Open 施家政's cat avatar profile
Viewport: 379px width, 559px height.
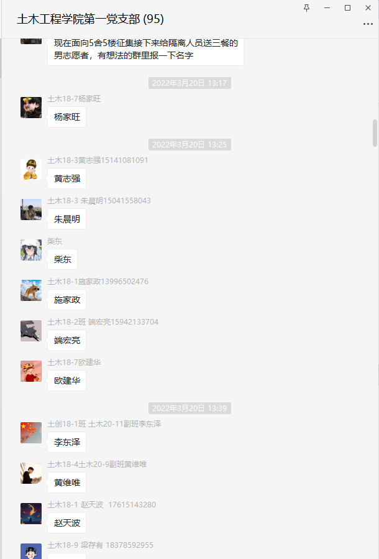[x=31, y=290]
